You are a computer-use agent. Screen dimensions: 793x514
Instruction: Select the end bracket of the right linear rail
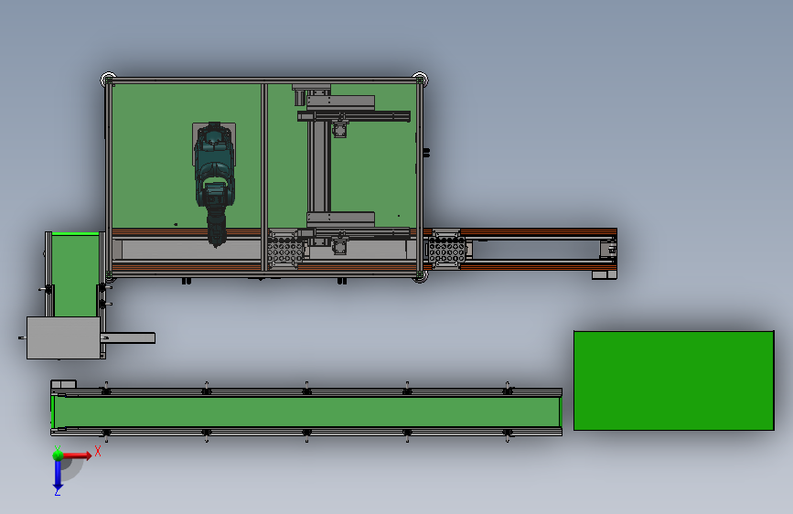click(x=608, y=249)
